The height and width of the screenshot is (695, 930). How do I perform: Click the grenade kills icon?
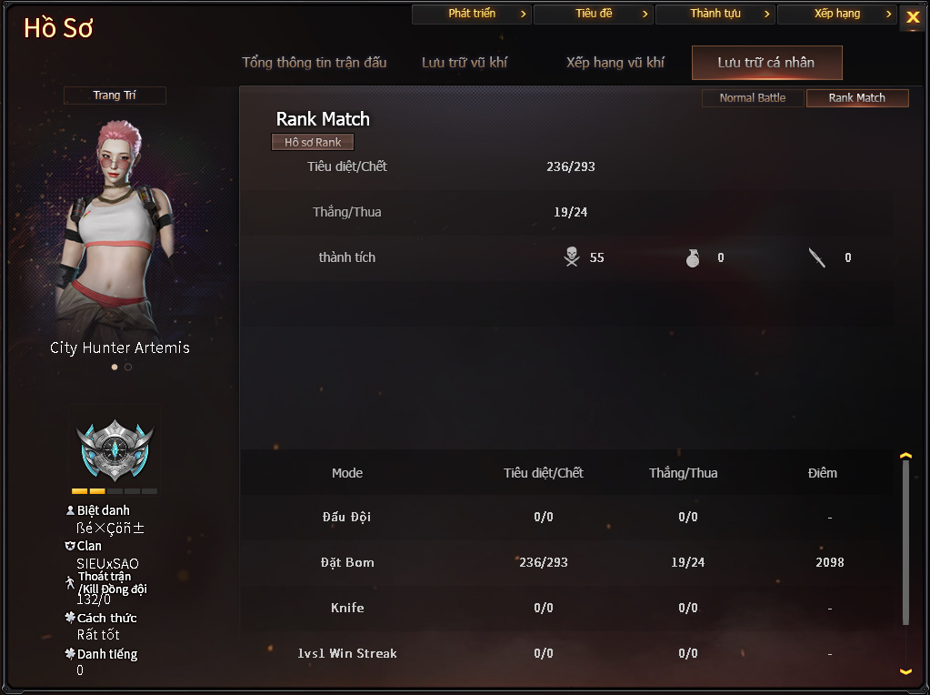(692, 257)
